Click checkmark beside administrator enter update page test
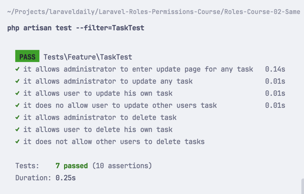This screenshot has height=194, width=304. (x=18, y=69)
